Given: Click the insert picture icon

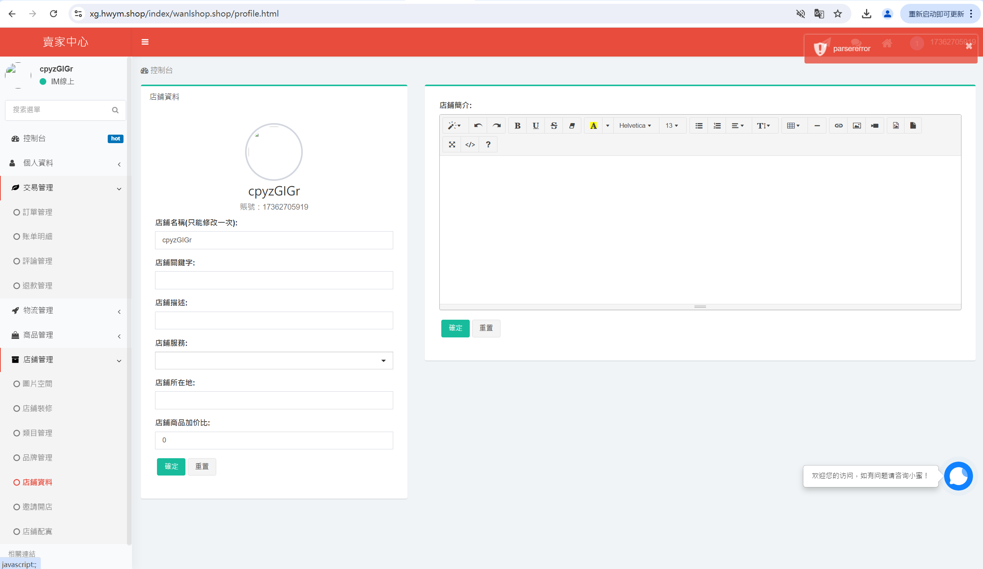Looking at the screenshot, I should coord(856,125).
